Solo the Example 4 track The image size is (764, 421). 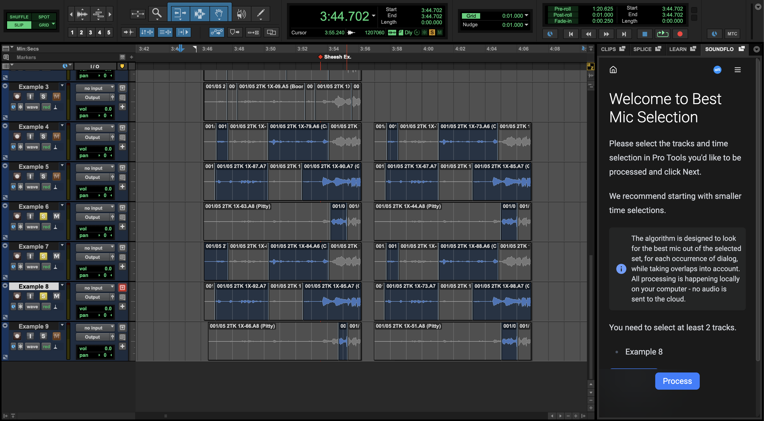pyautogui.click(x=43, y=136)
